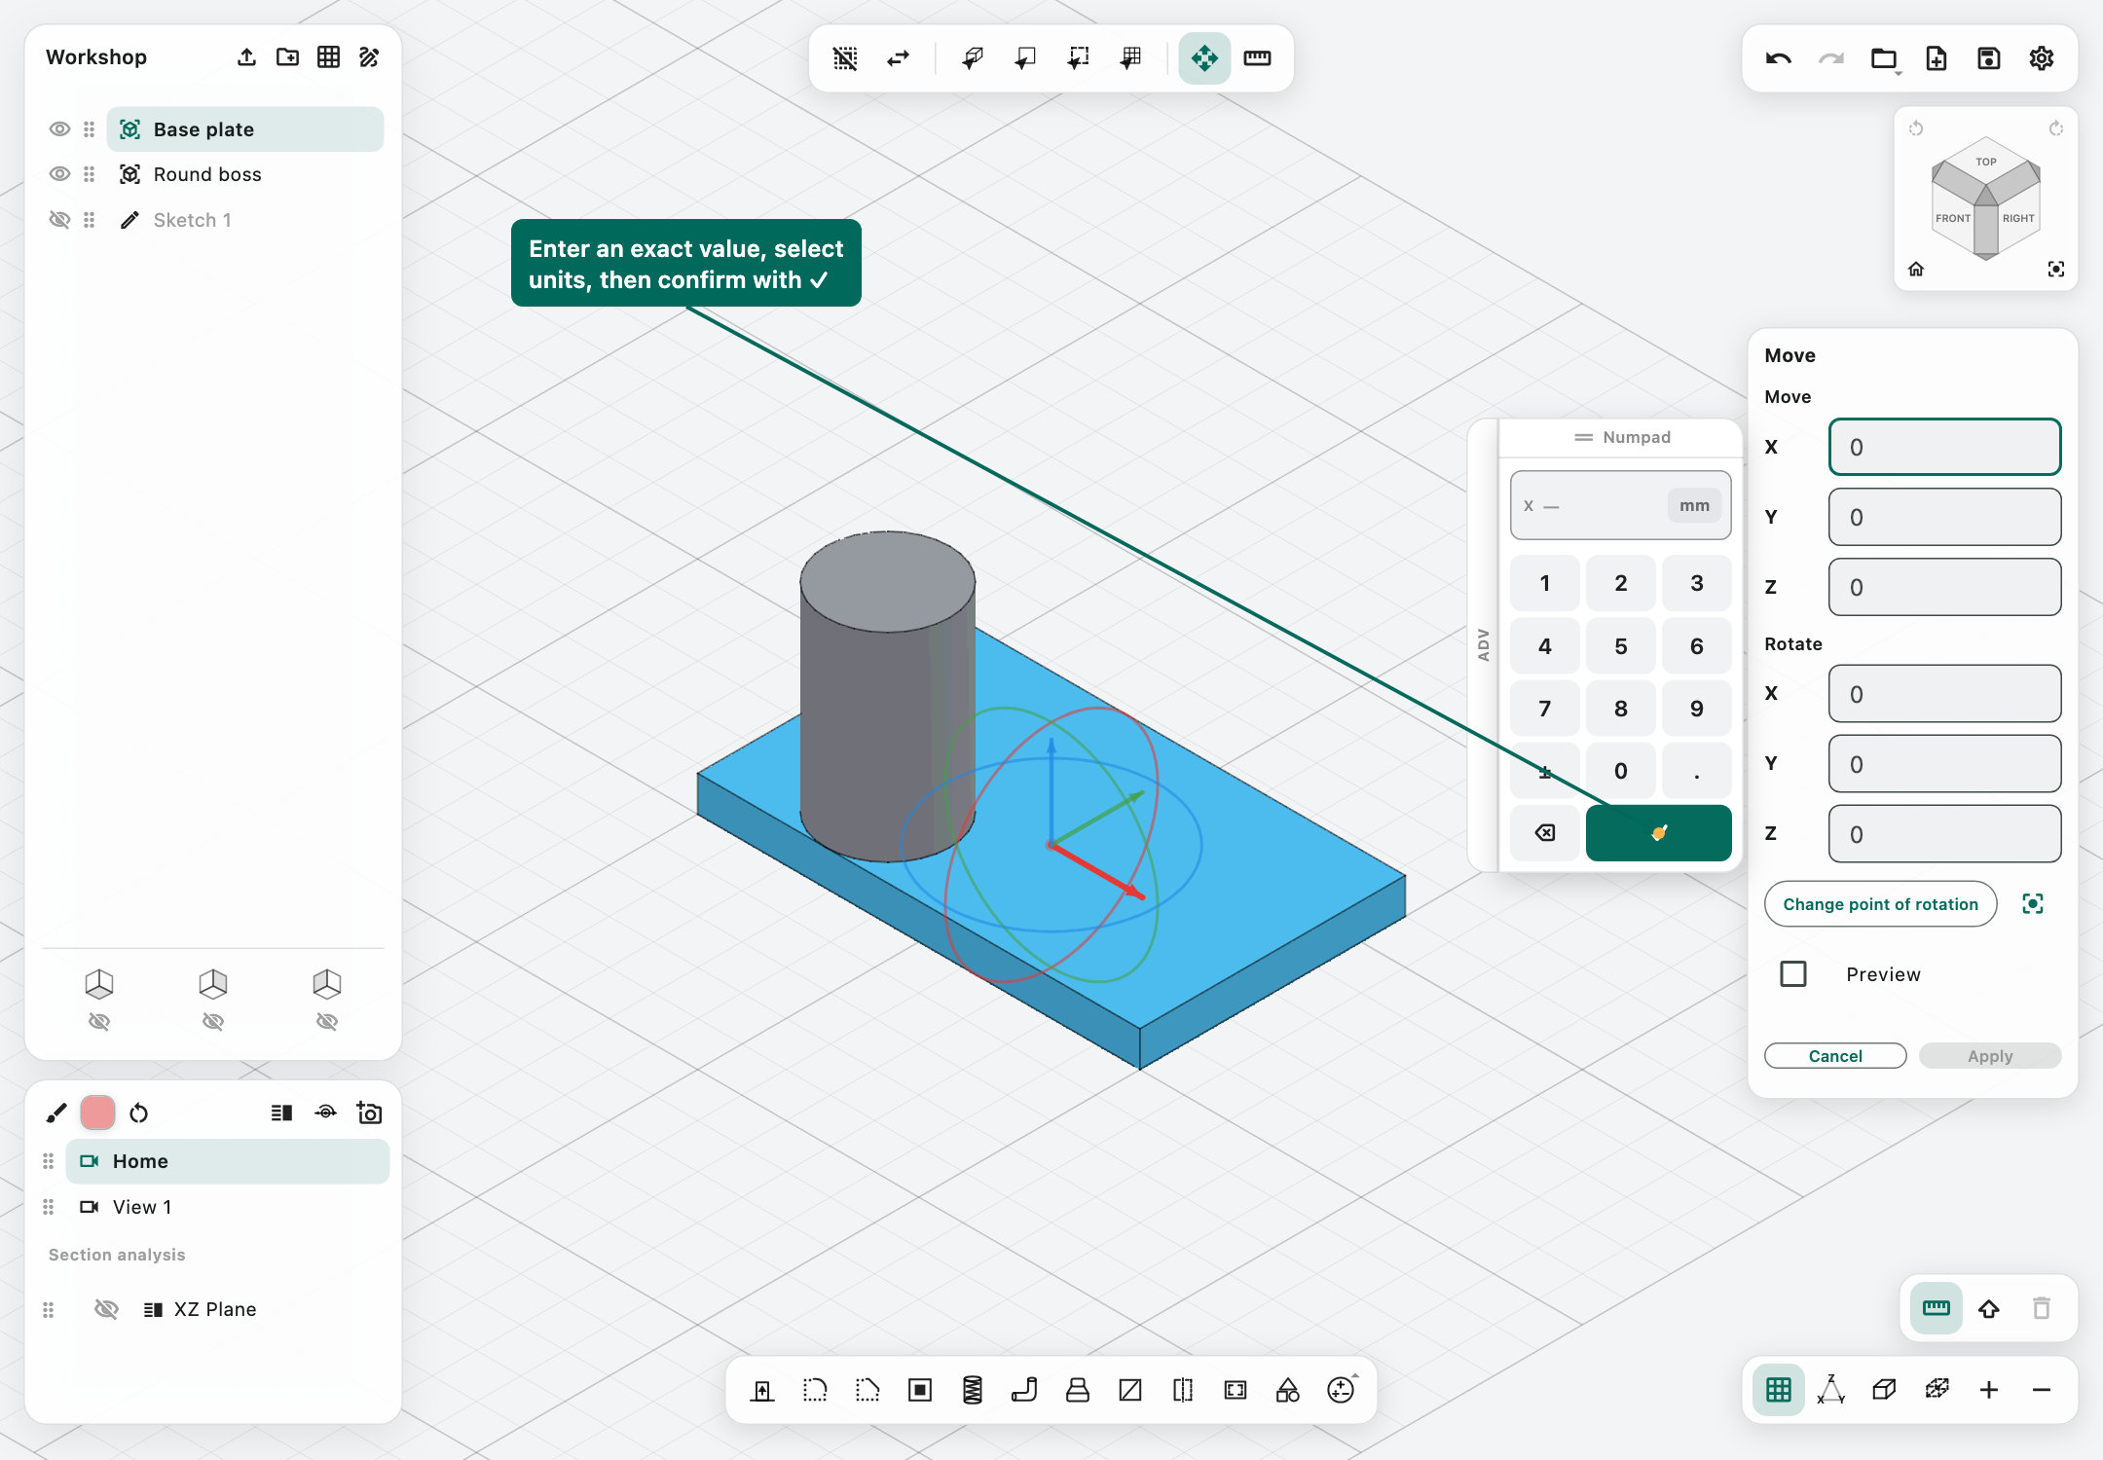The width and height of the screenshot is (2103, 1460).
Task: Open the folder dropdown in the top-right toolbar
Action: (1885, 59)
